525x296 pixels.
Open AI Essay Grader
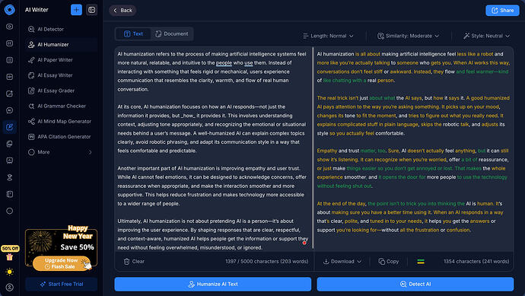pos(62,91)
